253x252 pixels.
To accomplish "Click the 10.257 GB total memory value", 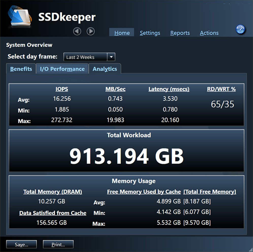I will coord(52,201).
